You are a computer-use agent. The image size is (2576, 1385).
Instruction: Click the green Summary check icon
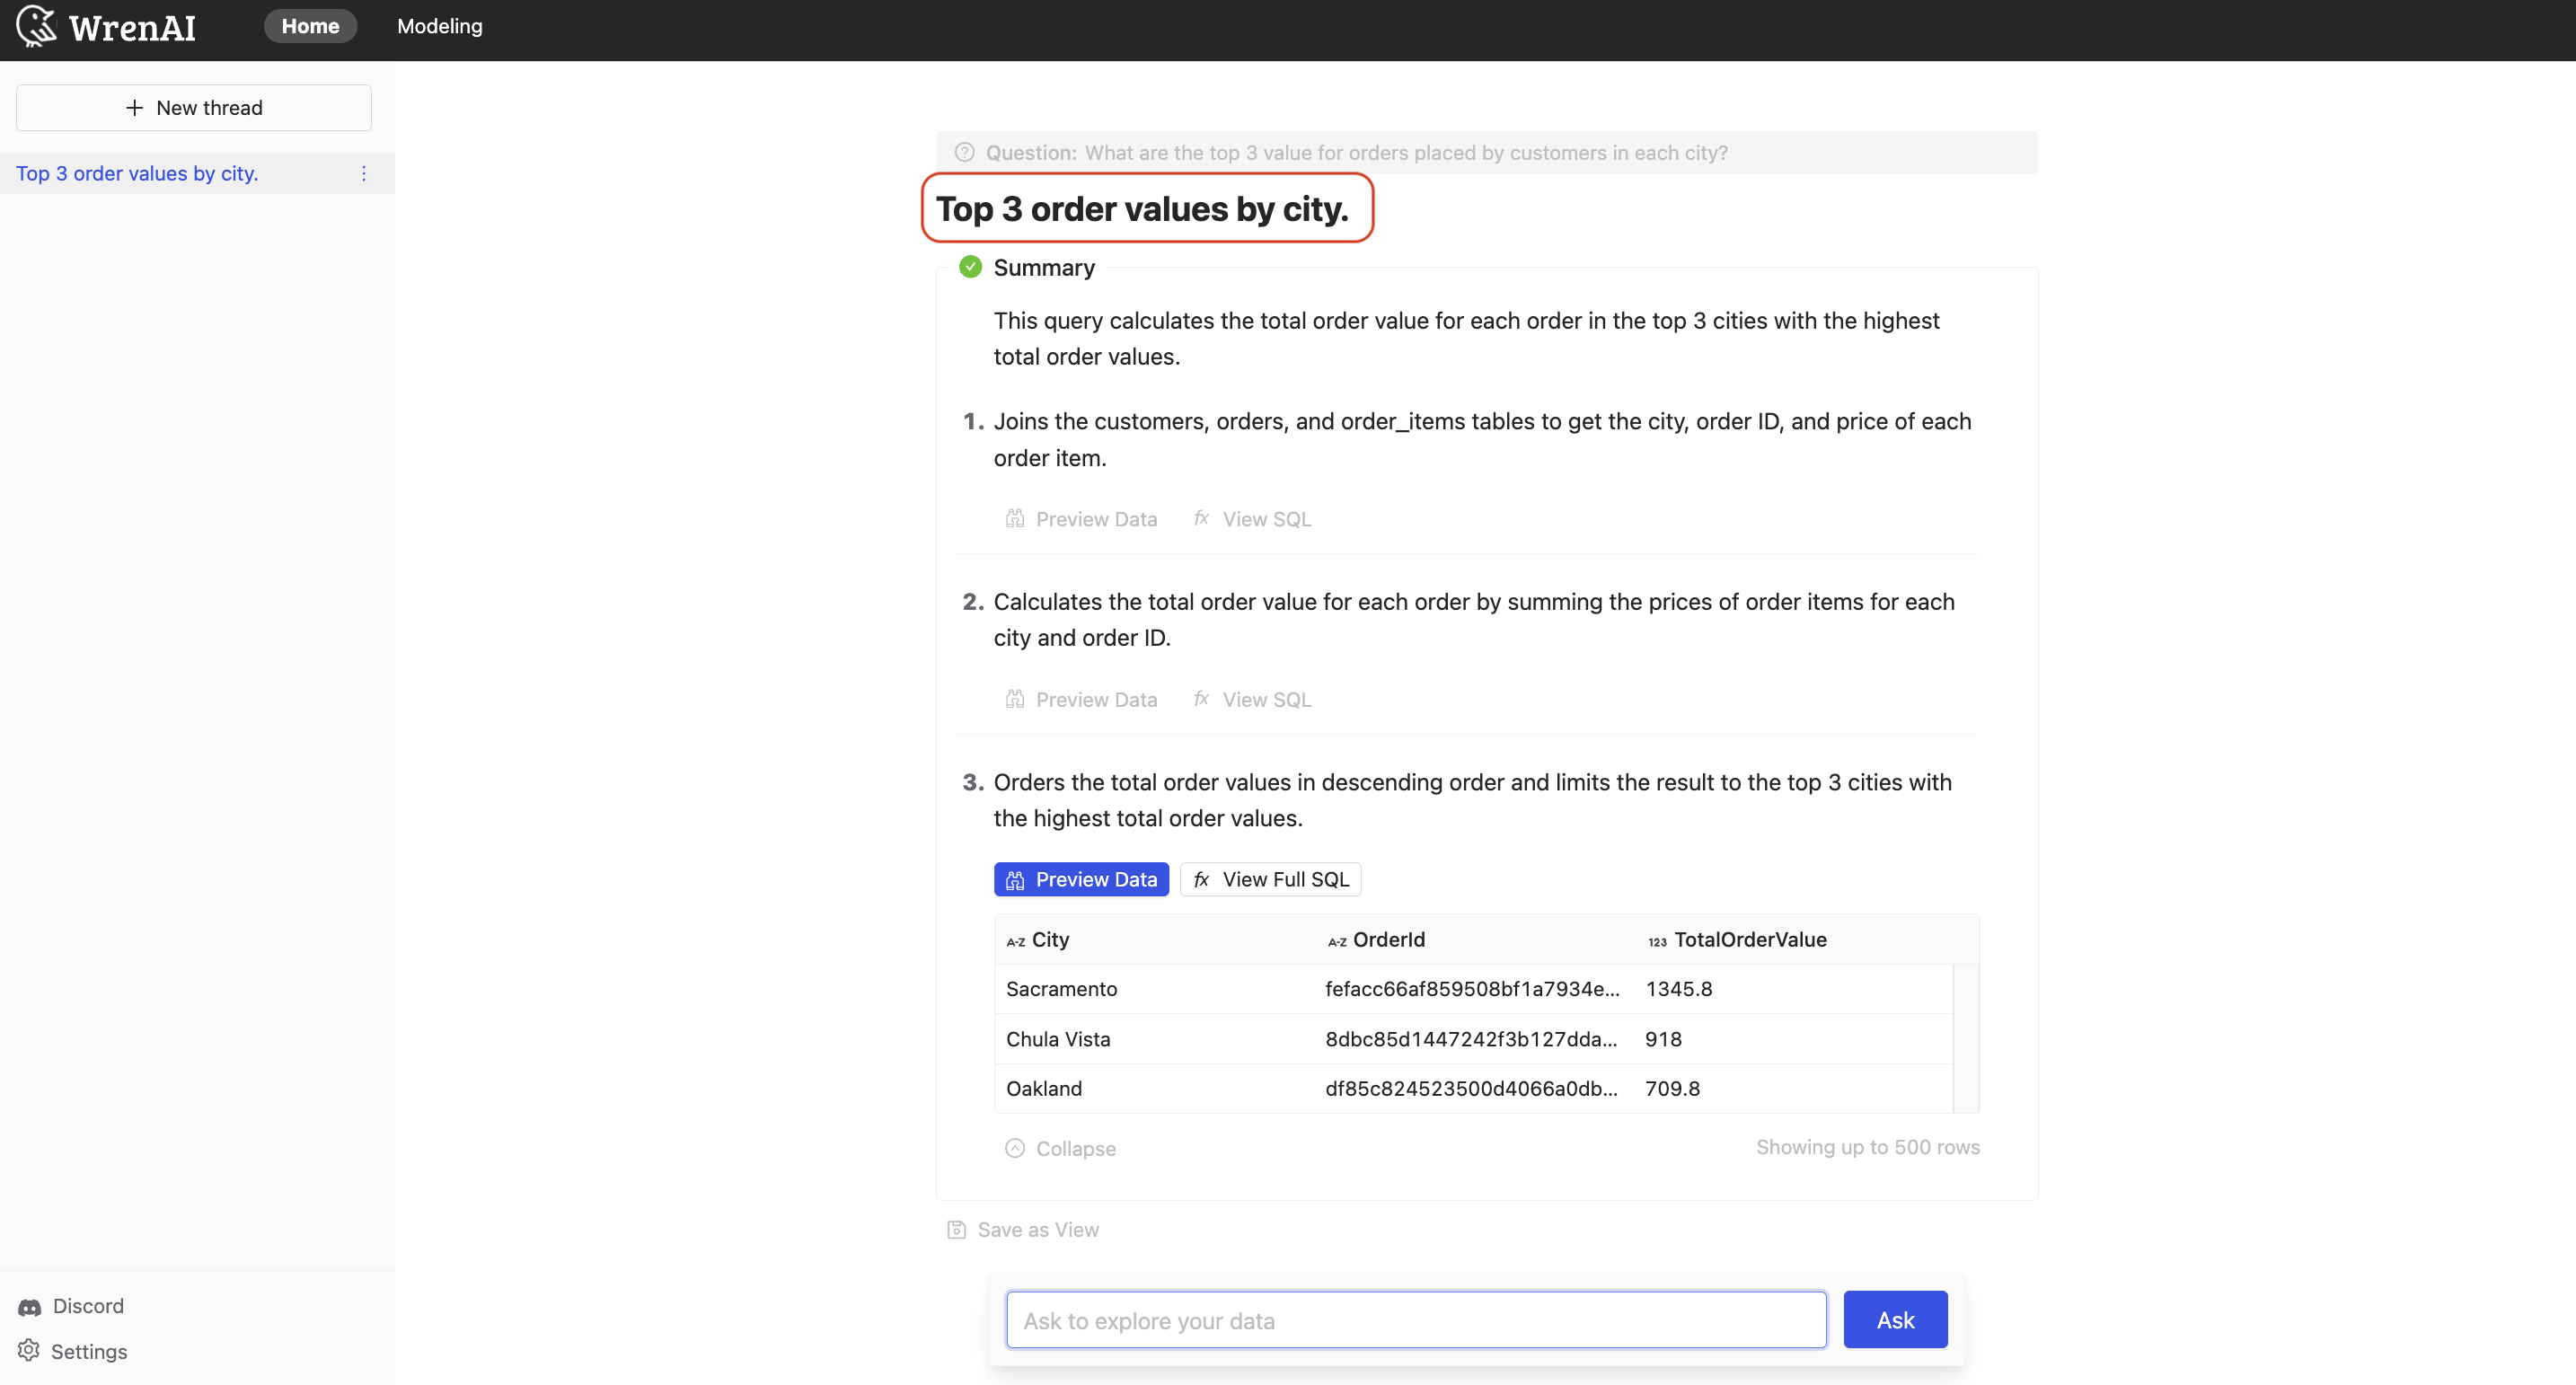tap(970, 267)
